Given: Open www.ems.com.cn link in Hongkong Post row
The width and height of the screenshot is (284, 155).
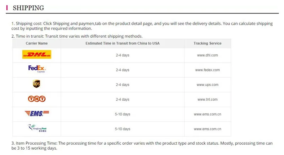Looking at the screenshot, I should point(207,129).
